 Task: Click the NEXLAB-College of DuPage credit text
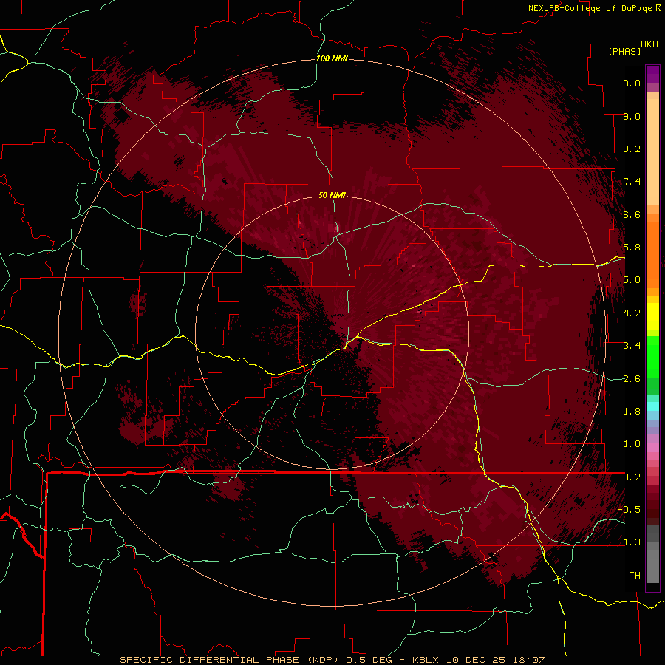coord(590,8)
